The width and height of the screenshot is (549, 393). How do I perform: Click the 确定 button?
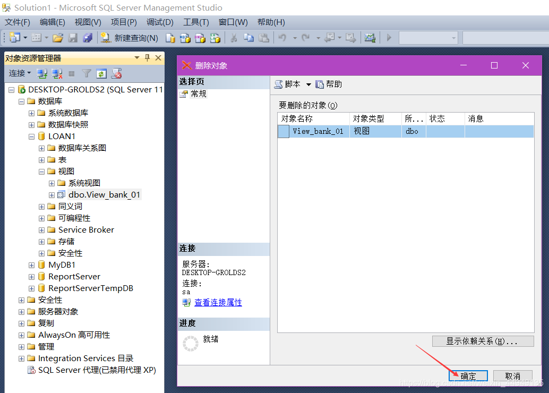468,376
